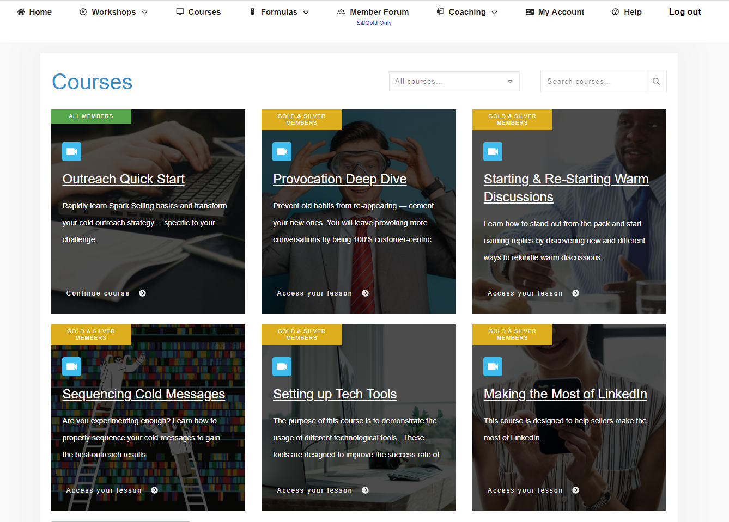This screenshot has height=522, width=729.
Task: Click the ALL MEMBERS green badge
Action: [91, 116]
